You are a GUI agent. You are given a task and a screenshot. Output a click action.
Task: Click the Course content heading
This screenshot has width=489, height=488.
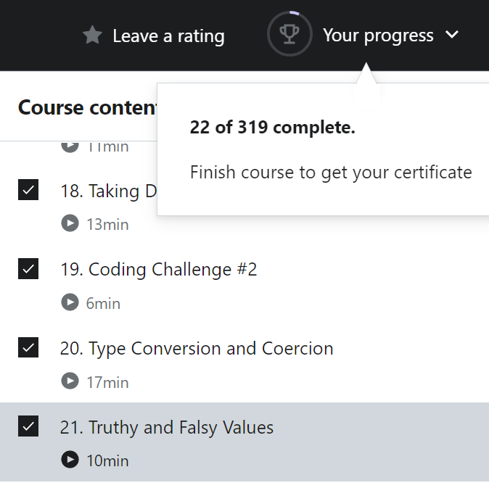tap(87, 107)
